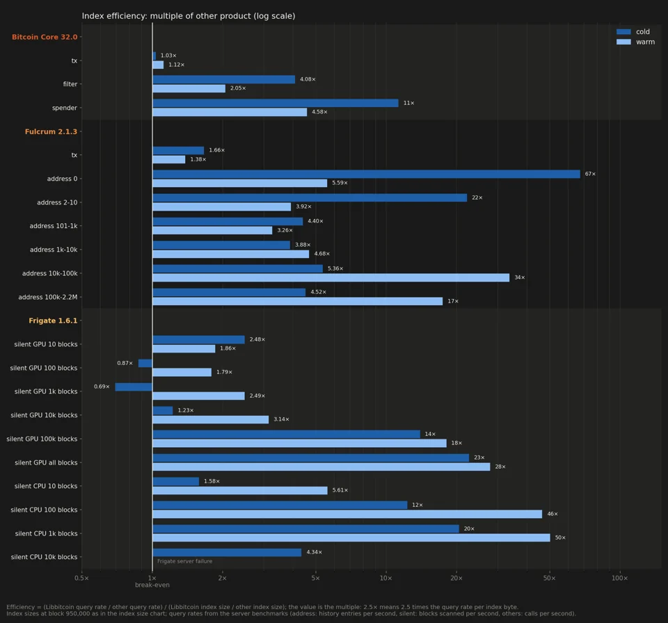Select the spender row label
668x623 pixels.
(65, 108)
